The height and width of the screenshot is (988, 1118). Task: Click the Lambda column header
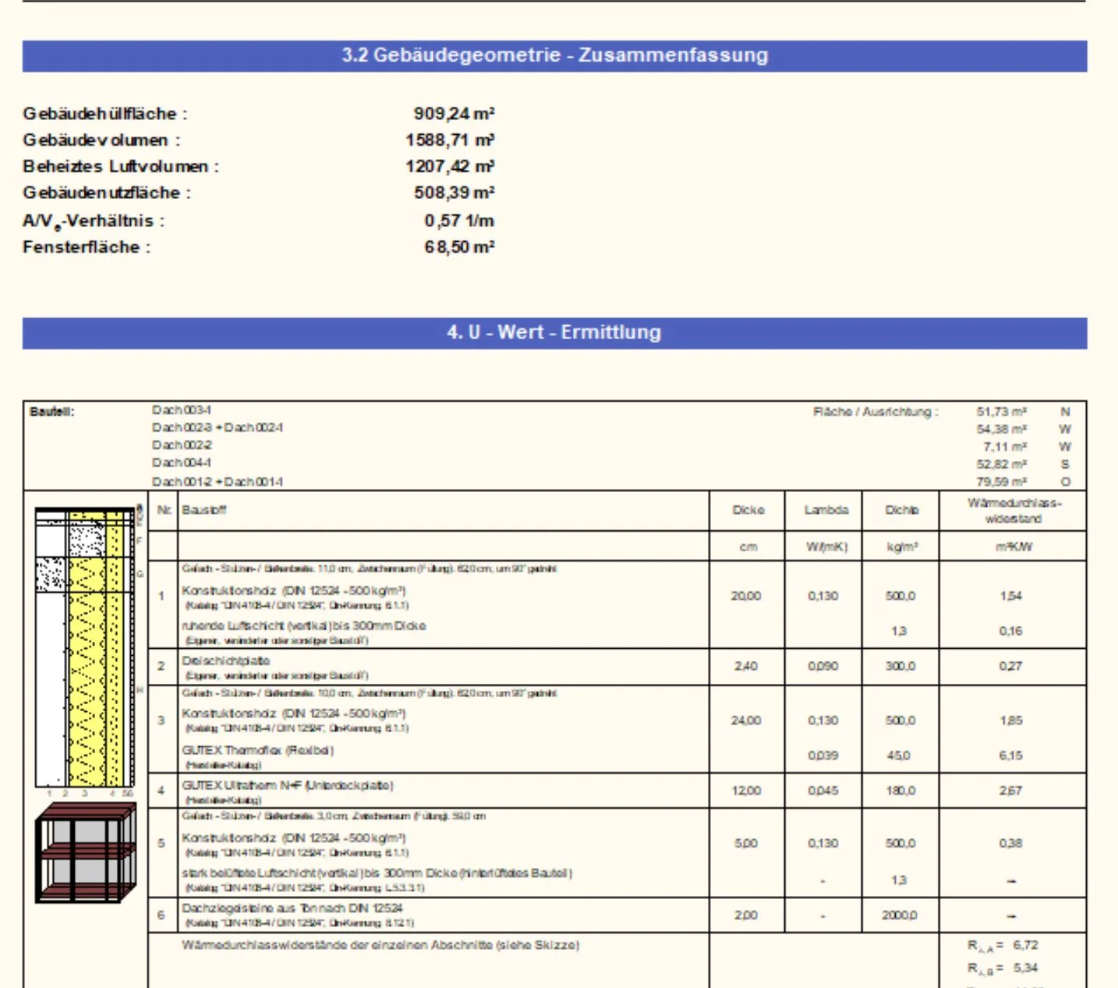[x=826, y=510]
